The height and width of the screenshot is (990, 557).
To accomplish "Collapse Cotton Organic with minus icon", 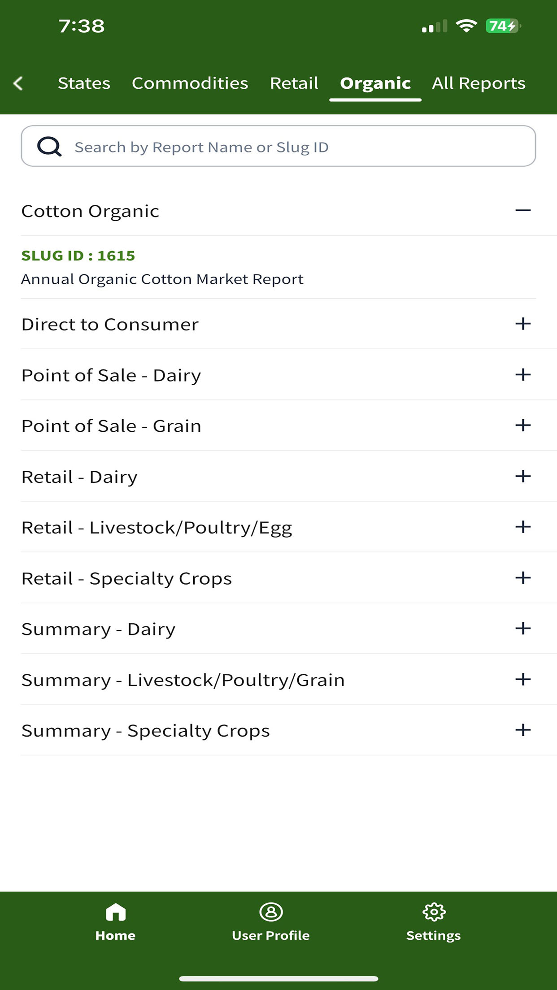I will coord(523,210).
